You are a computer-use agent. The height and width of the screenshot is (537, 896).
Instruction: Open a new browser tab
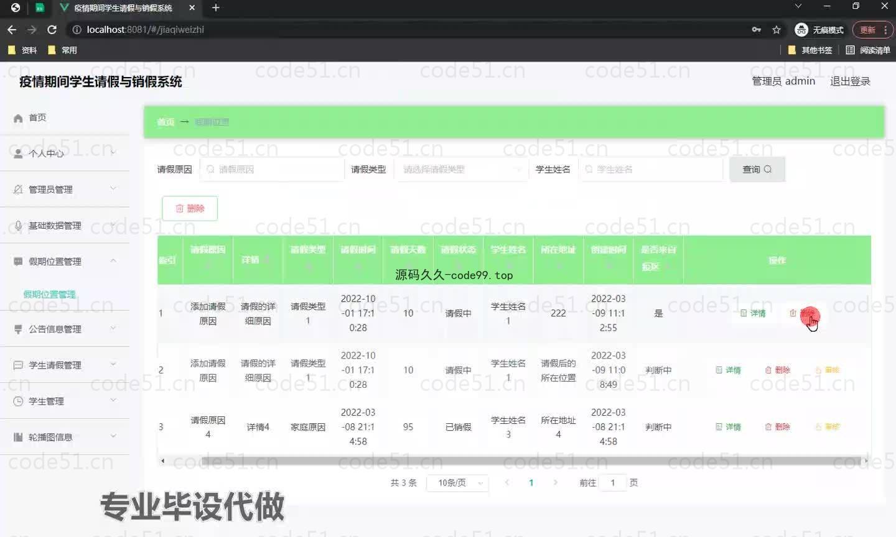(216, 8)
